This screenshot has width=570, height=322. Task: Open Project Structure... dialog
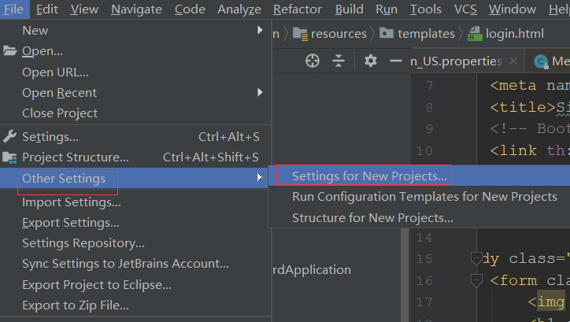coord(135,157)
